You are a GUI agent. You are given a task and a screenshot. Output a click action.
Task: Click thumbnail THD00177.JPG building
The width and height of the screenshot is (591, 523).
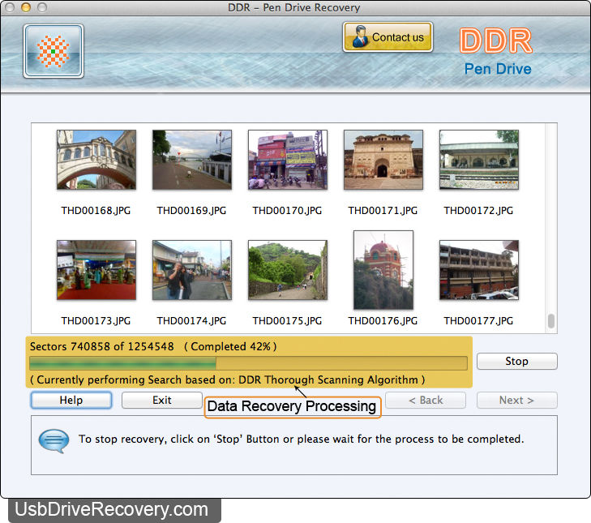478,270
